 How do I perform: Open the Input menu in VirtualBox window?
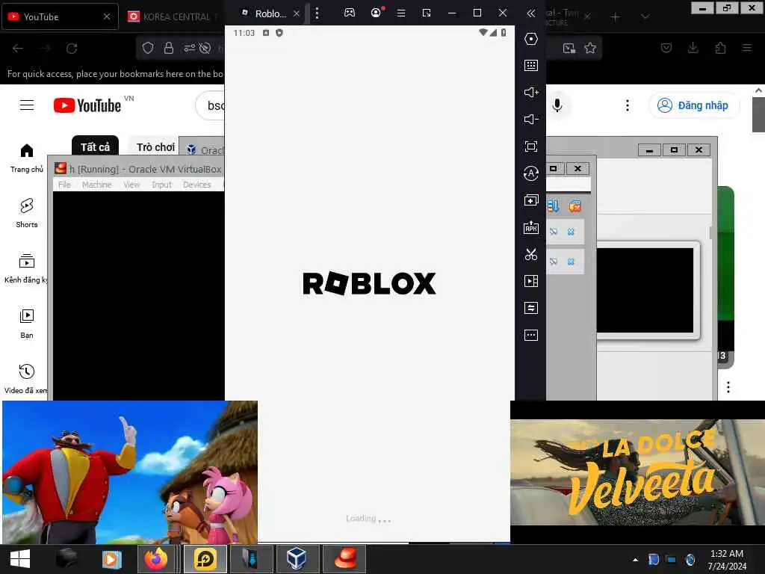coord(161,185)
